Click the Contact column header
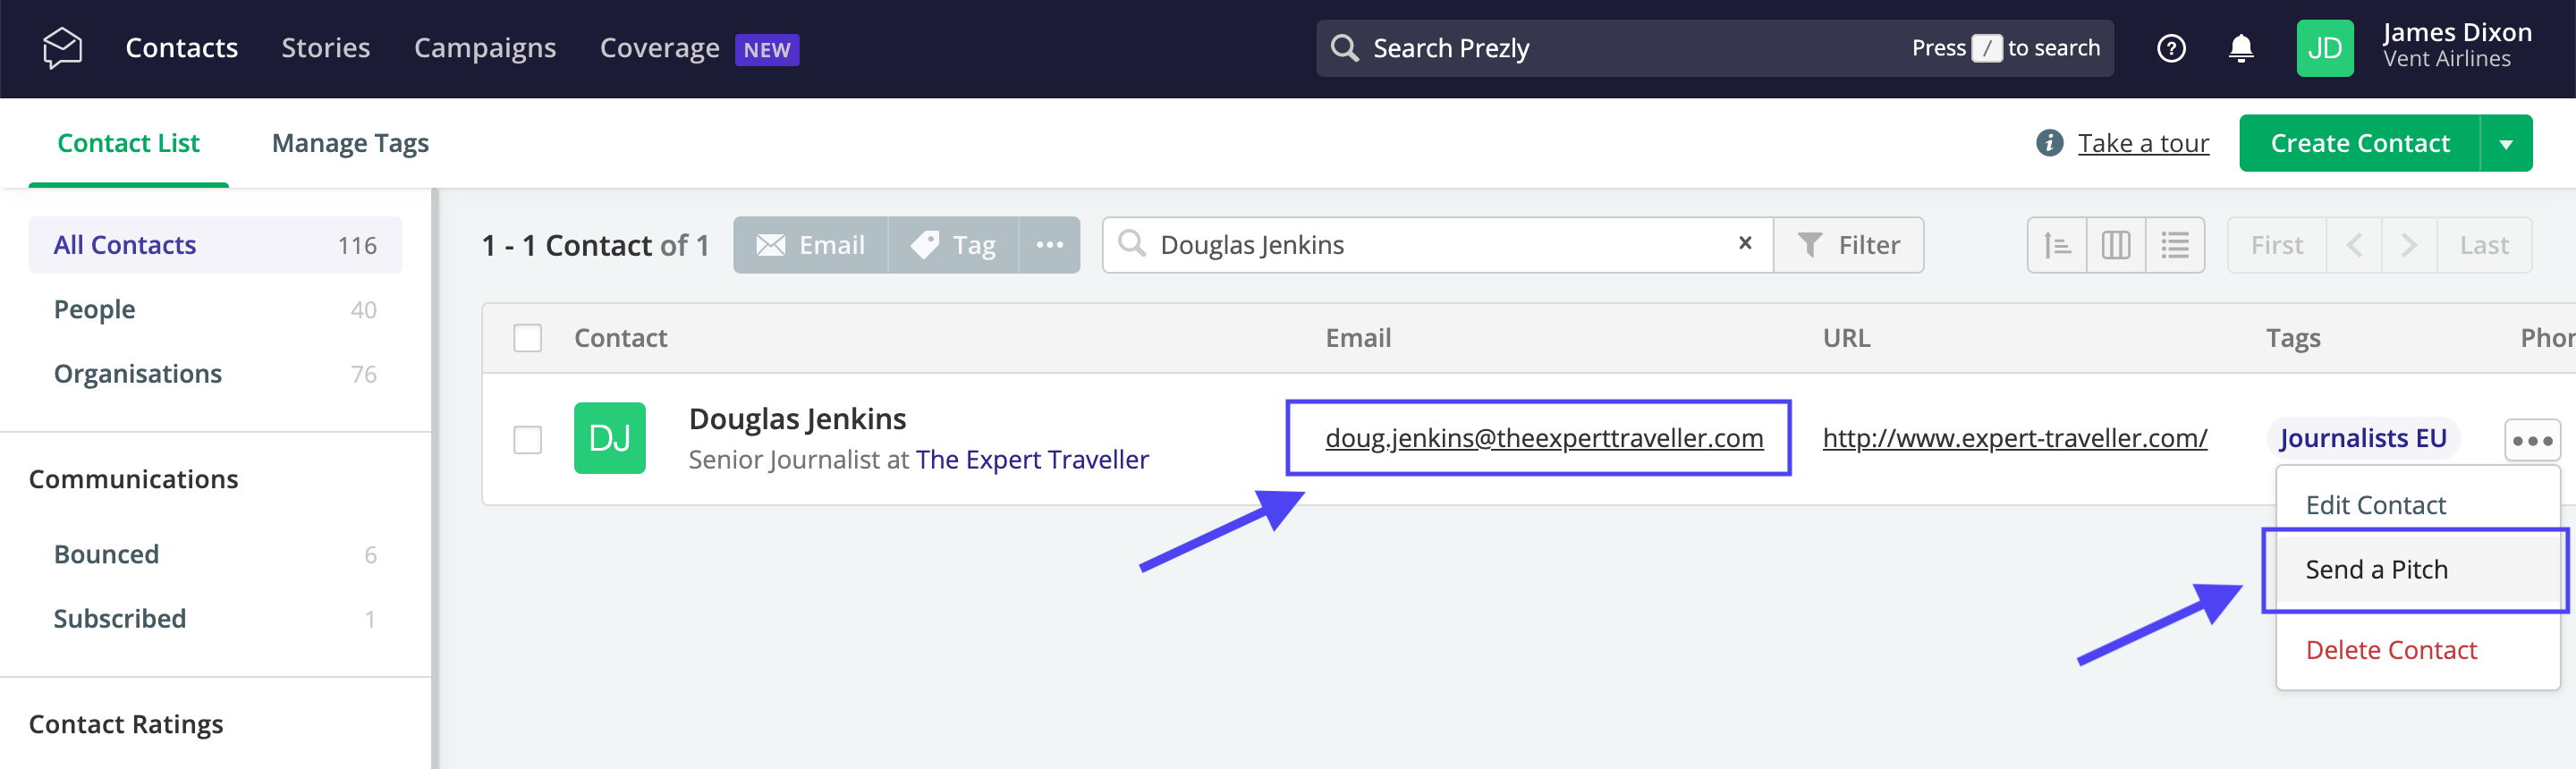The image size is (2576, 769). pyautogui.click(x=620, y=338)
